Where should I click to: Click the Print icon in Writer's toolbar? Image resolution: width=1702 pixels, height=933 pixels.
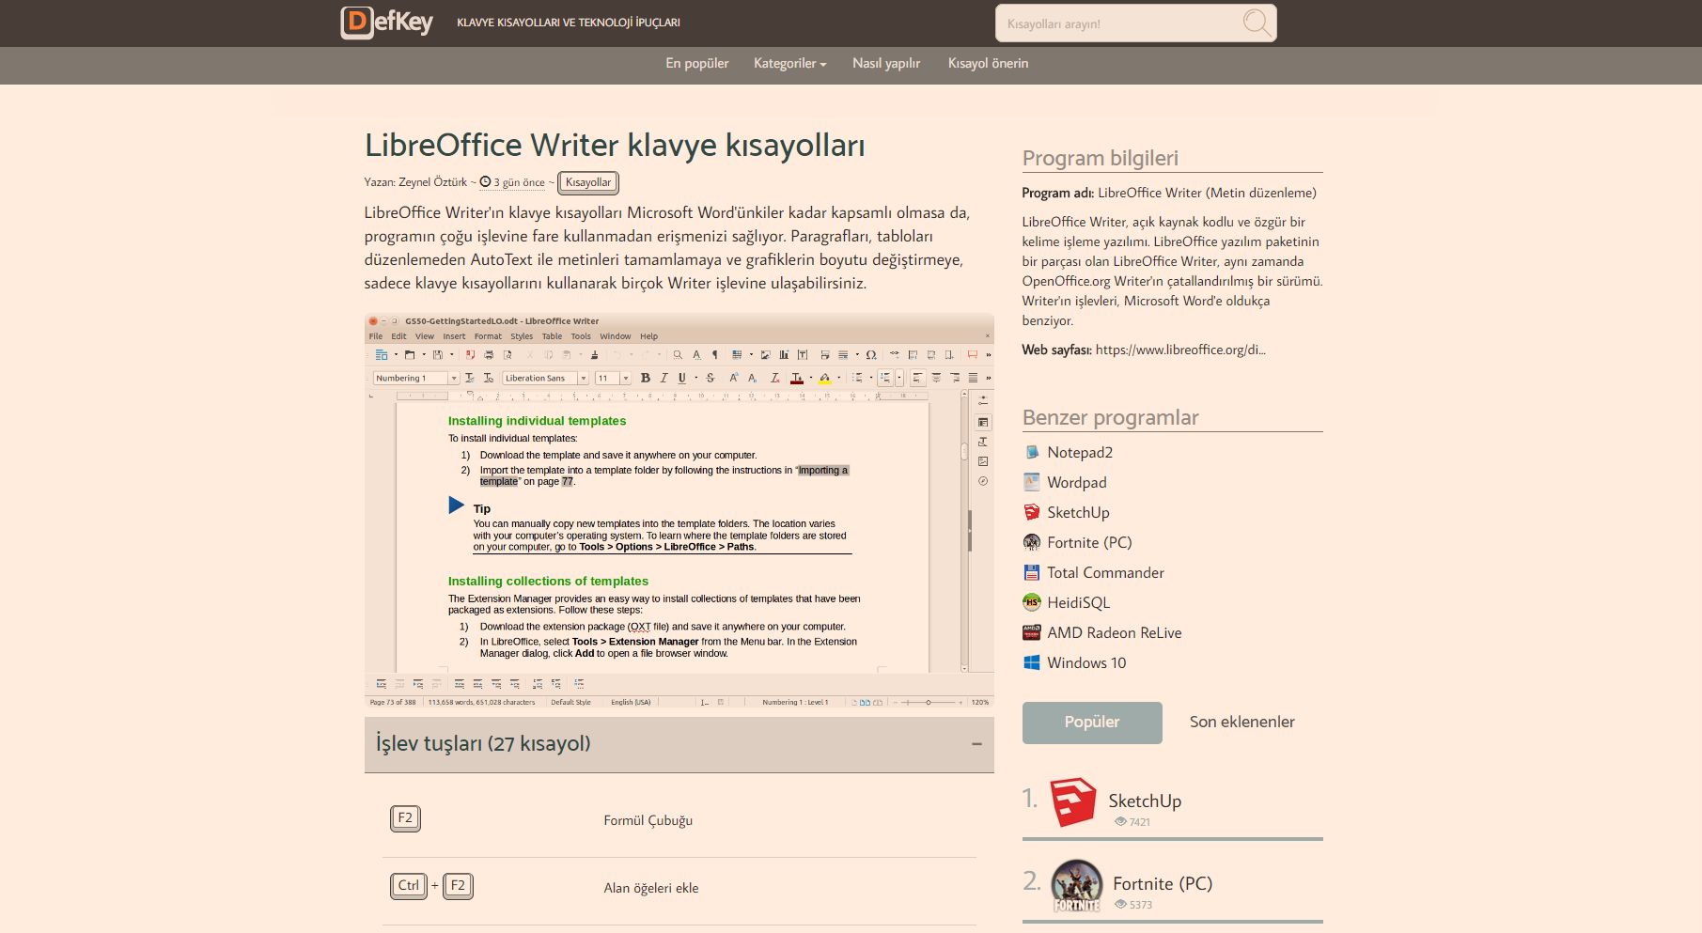pos(488,355)
